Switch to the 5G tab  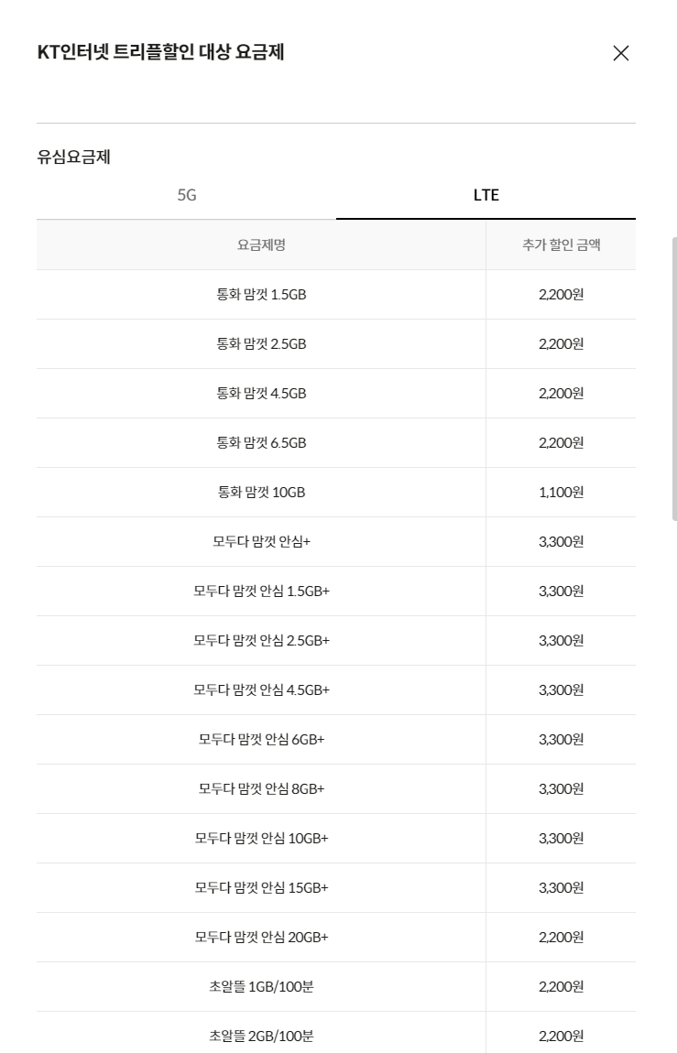[187, 195]
